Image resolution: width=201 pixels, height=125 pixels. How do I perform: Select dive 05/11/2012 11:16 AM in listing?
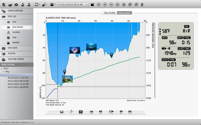click(18, 84)
